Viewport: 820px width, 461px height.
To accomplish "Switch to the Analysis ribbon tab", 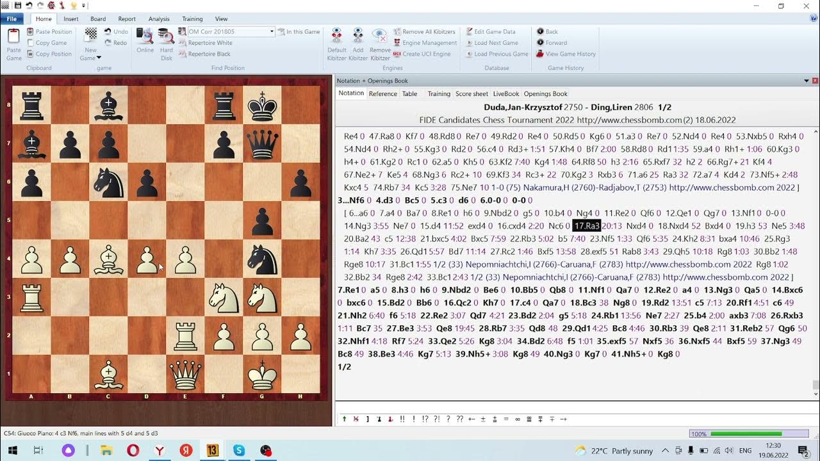I will coord(159,19).
